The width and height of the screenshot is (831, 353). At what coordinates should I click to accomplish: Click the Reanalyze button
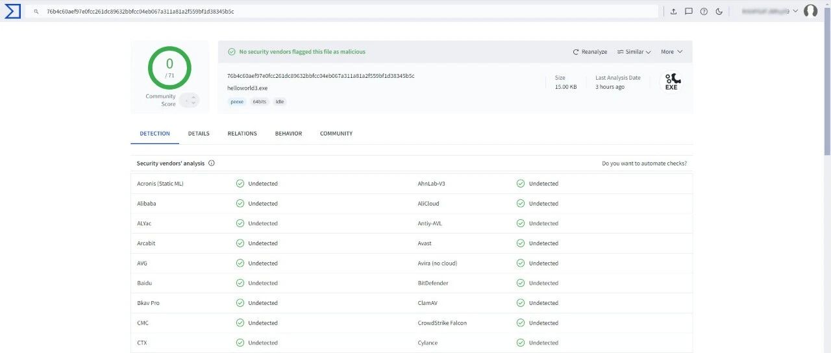(590, 52)
